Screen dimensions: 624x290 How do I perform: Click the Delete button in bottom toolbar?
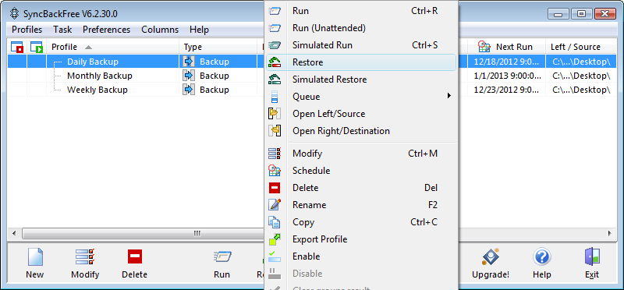click(x=134, y=263)
